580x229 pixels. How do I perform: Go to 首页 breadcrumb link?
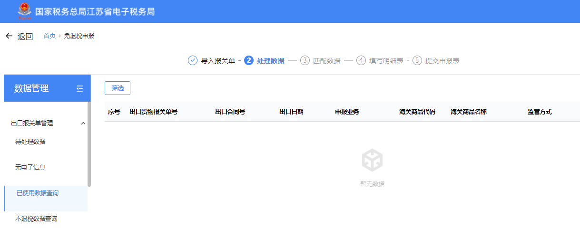click(x=49, y=36)
